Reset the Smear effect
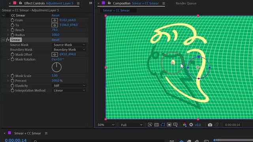 55,40
